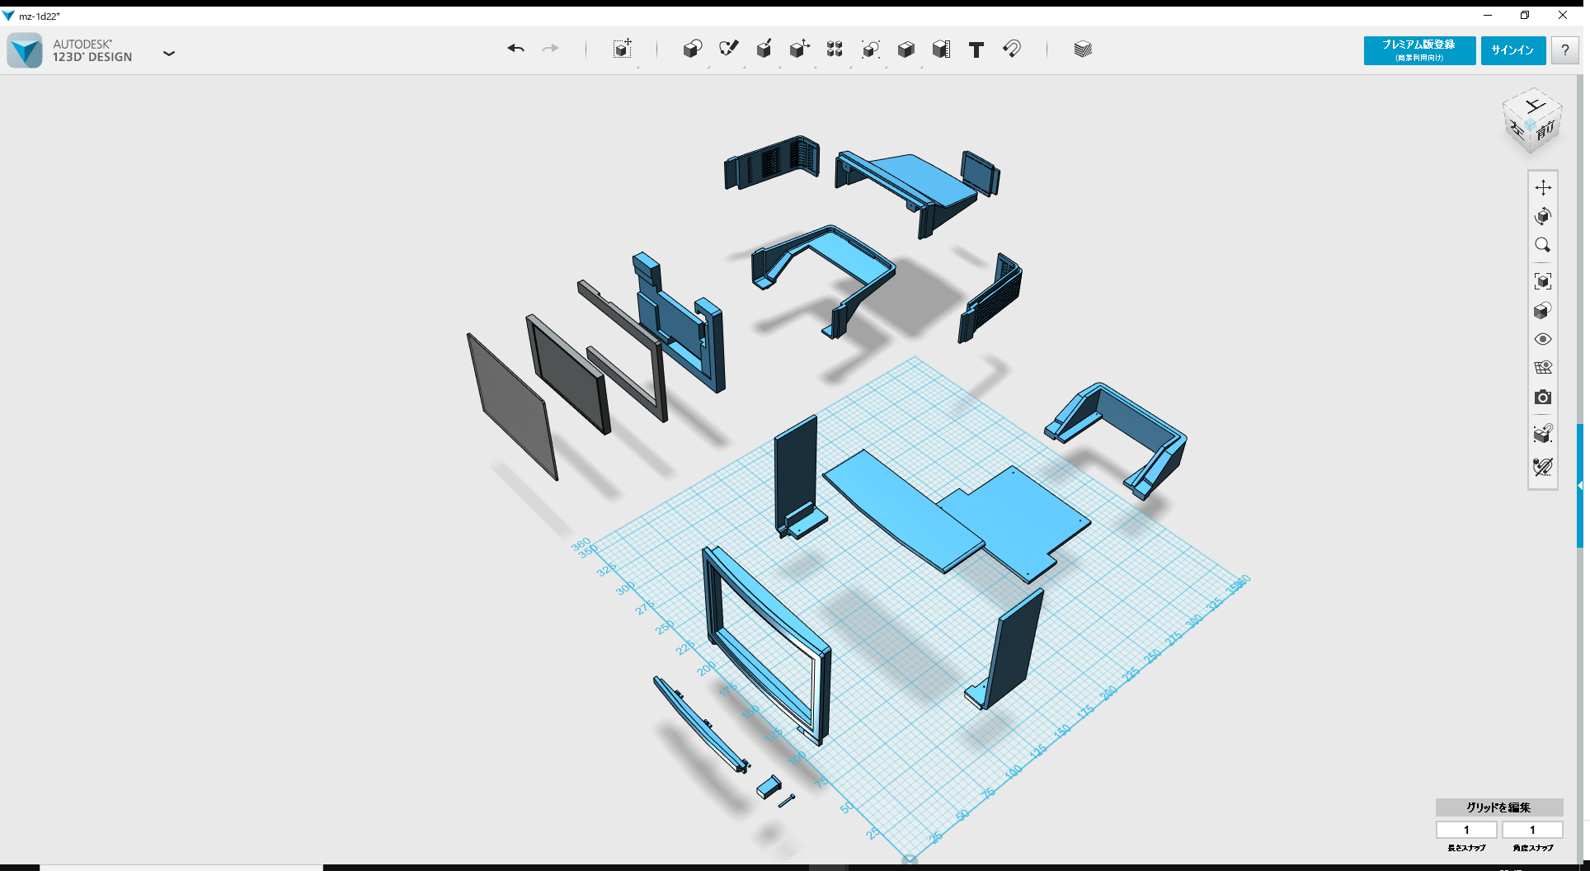Toggle grid and sketch visibility in sidebar
The height and width of the screenshot is (871, 1590).
point(1543,368)
